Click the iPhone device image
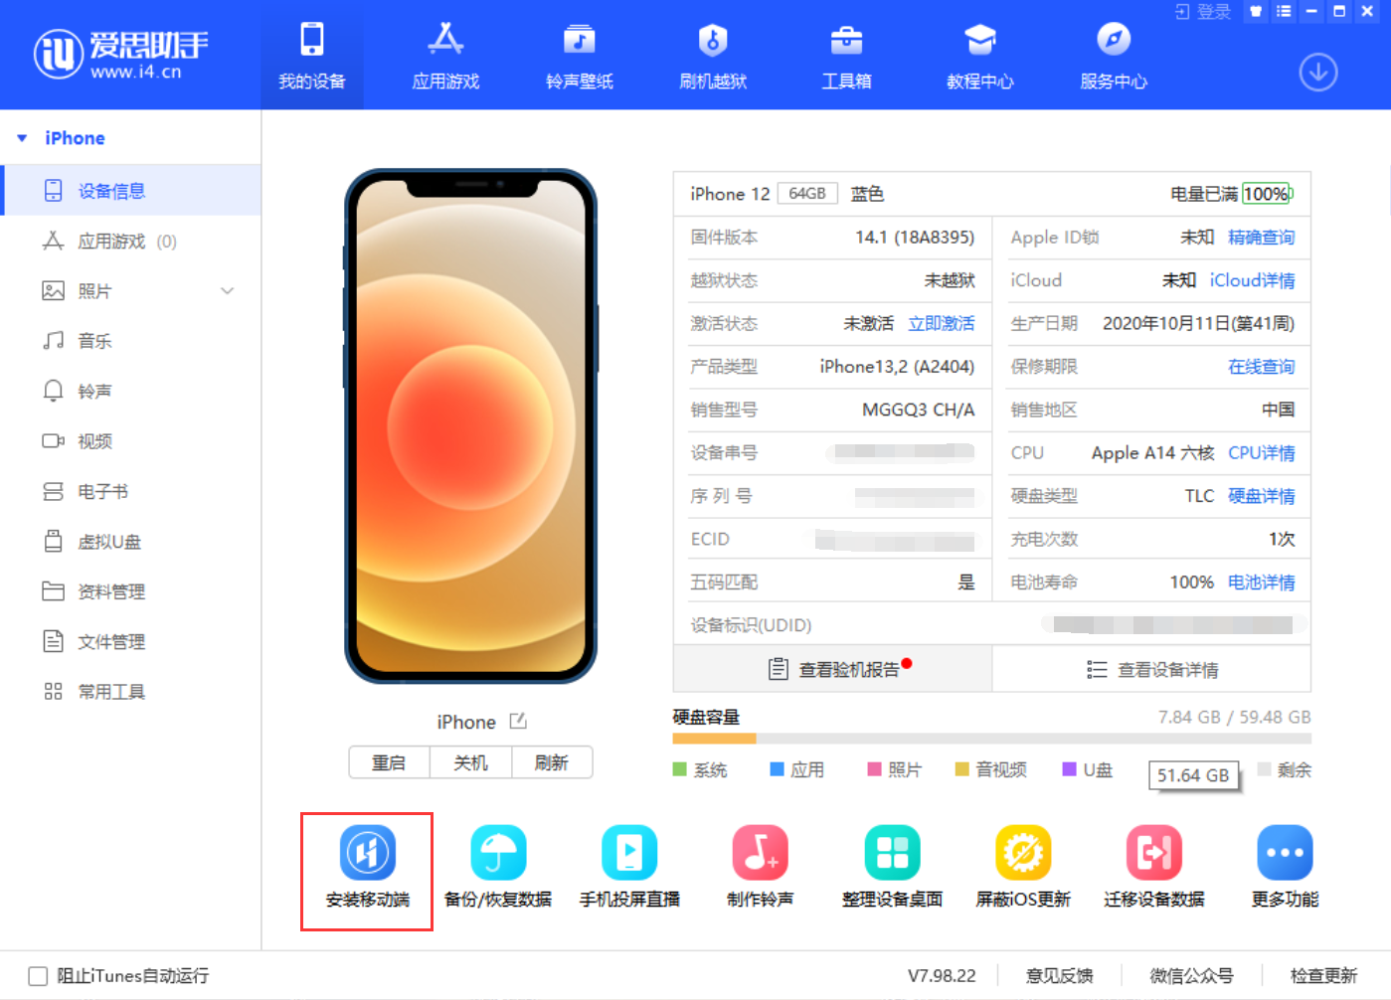Screen dimensions: 1391x1000 470,425
